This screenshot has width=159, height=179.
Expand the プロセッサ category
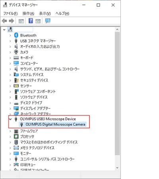10,136
